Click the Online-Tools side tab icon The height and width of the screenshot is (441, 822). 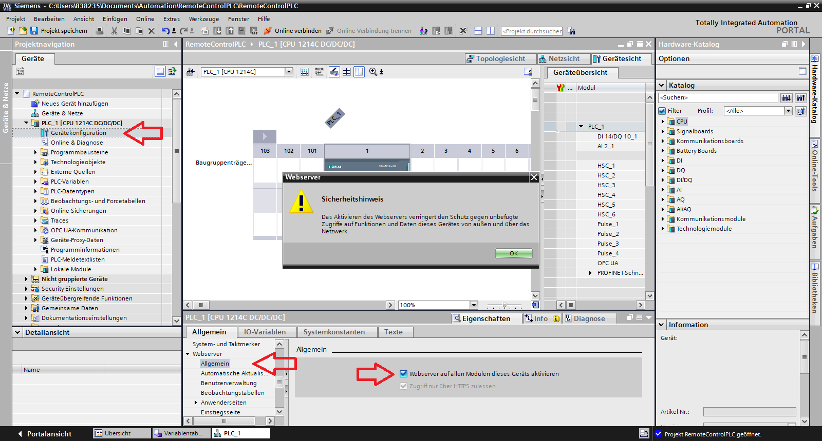click(x=815, y=144)
